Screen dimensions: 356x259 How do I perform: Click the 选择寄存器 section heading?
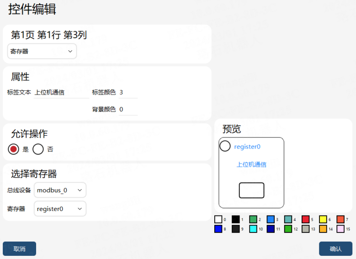[x=34, y=174]
